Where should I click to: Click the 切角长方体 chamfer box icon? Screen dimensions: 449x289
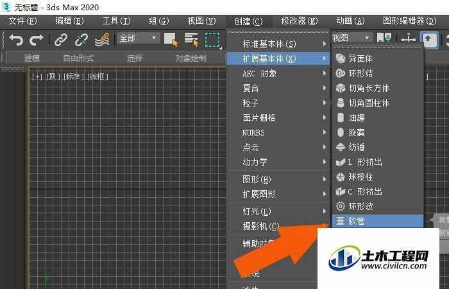click(340, 88)
